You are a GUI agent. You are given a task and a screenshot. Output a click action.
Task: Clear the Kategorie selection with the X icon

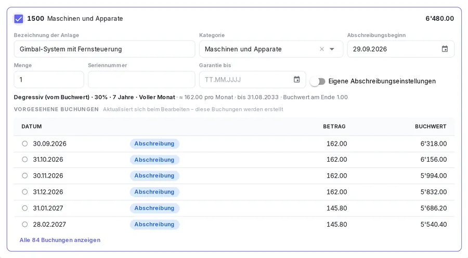coord(322,49)
